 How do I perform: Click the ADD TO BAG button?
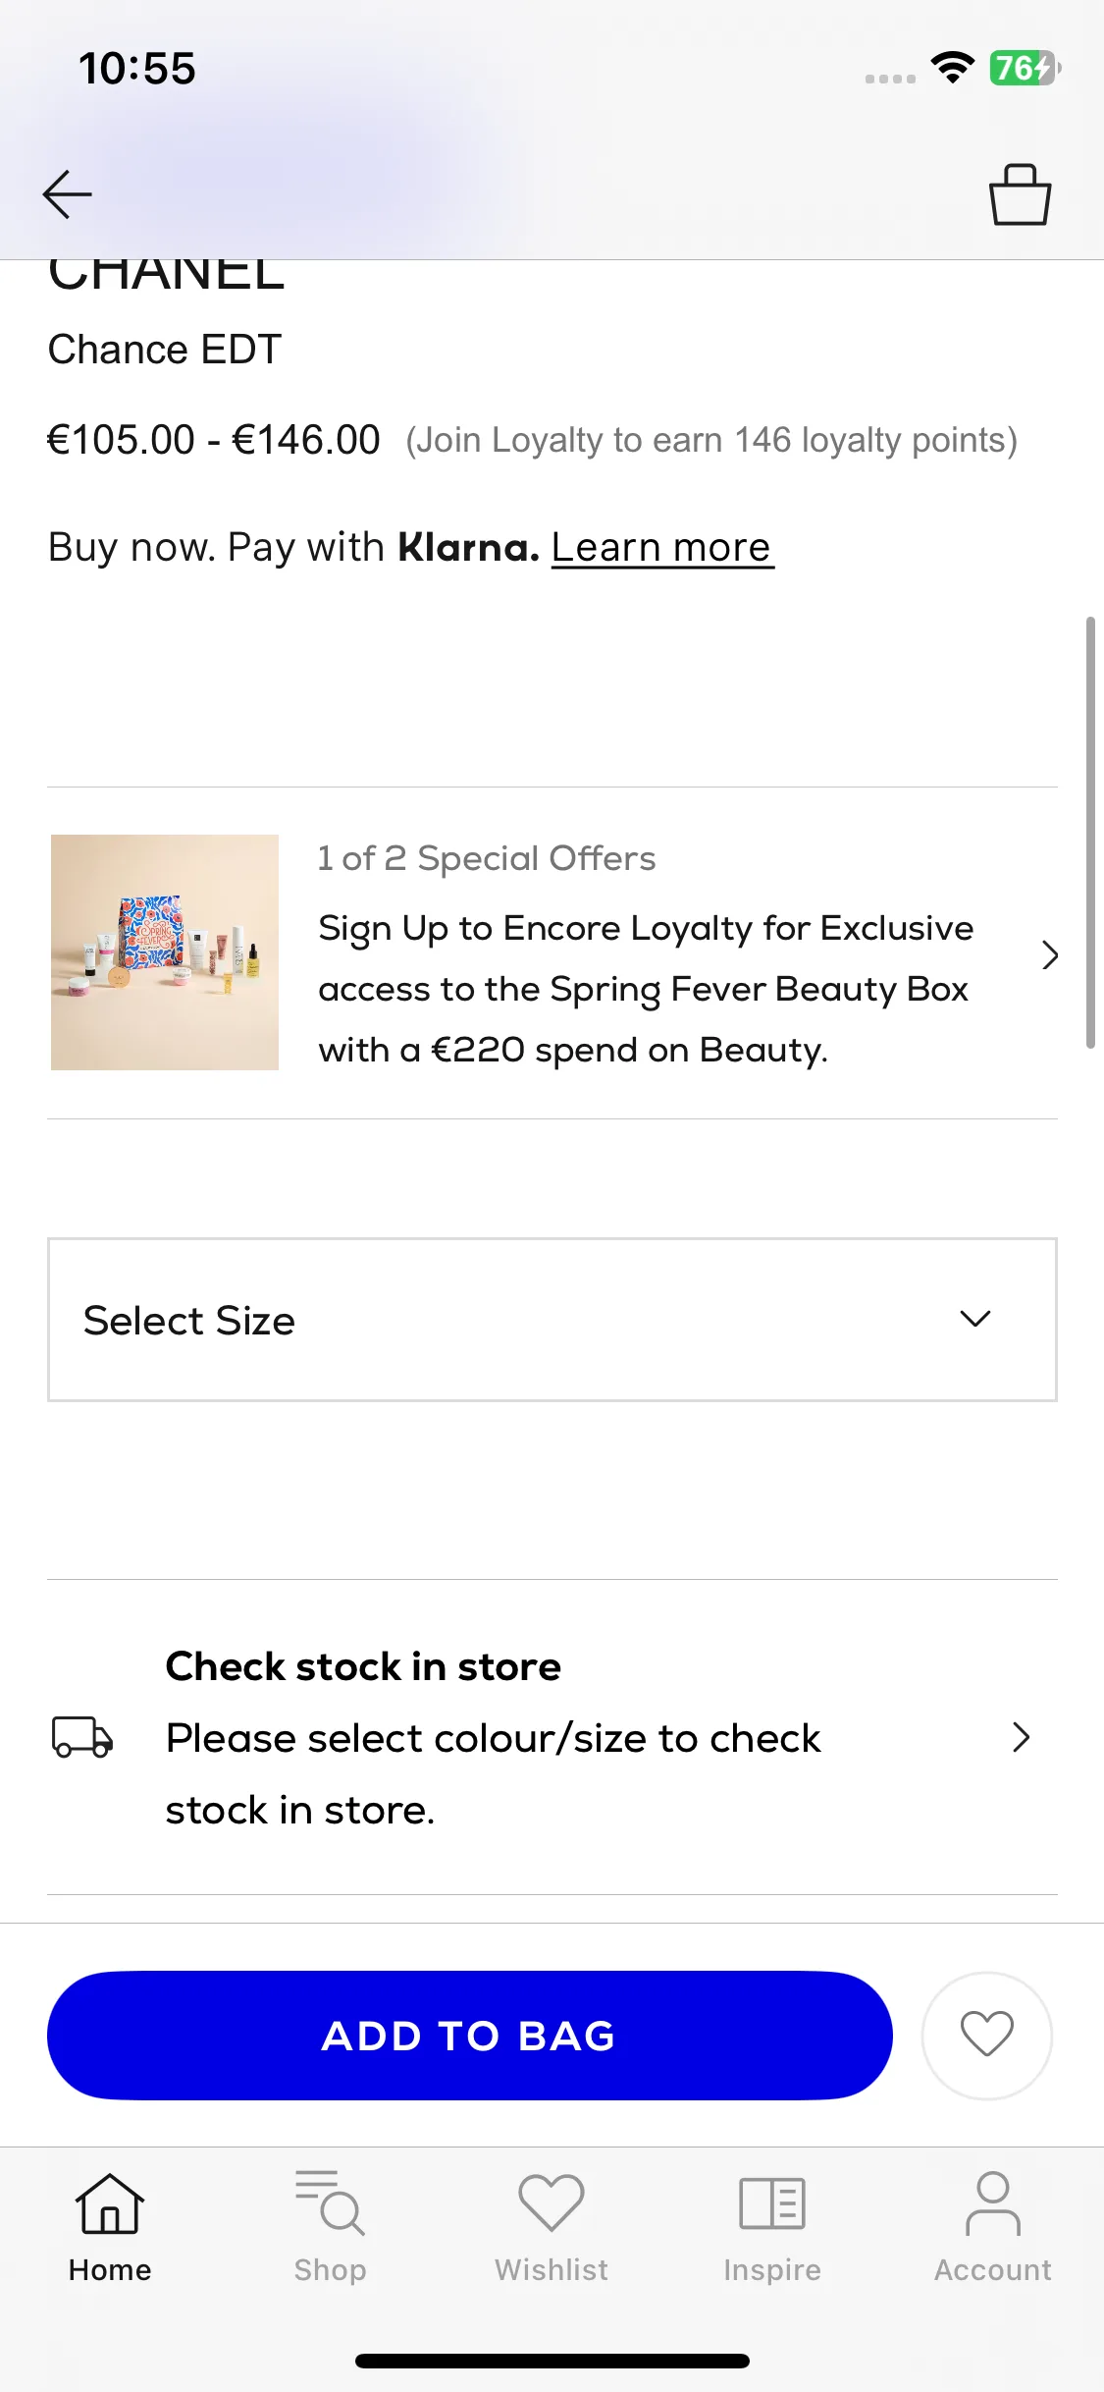point(470,2035)
